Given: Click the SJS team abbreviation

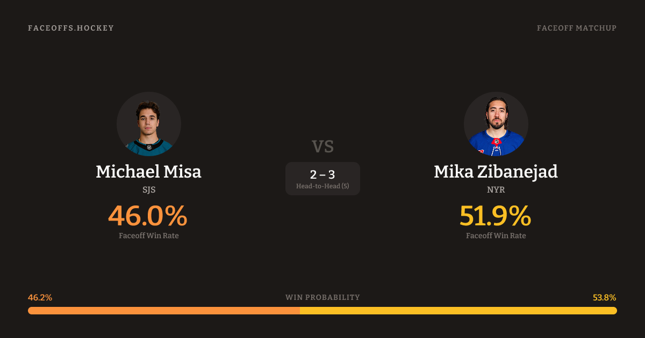Looking at the screenshot, I should click(x=149, y=190).
